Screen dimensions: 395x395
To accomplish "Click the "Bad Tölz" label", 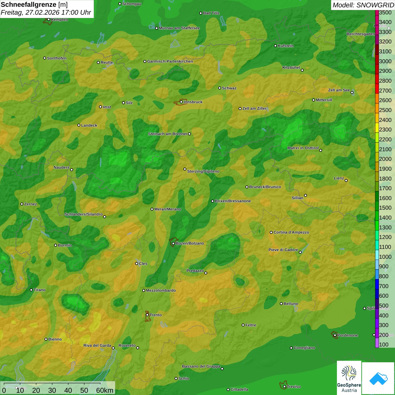I will tap(211, 13).
